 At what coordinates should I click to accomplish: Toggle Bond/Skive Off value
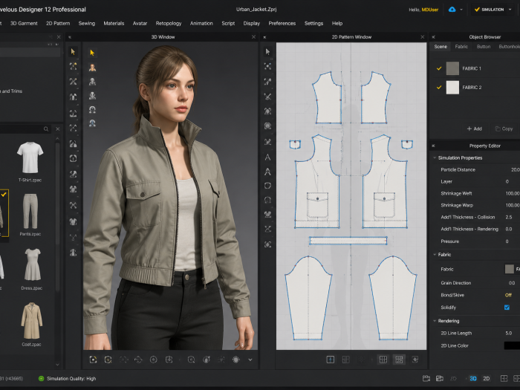pos(508,295)
